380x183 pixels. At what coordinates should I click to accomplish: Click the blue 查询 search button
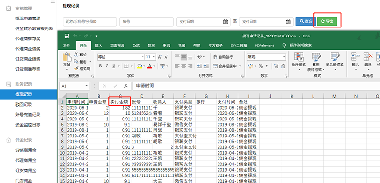pos(305,21)
